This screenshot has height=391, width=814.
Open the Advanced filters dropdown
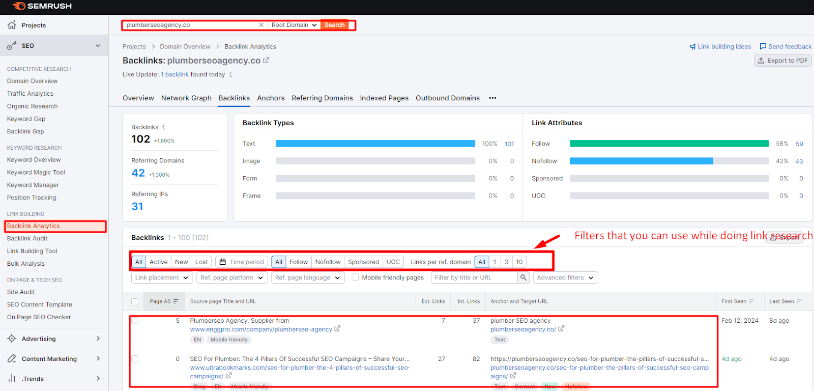tap(565, 277)
